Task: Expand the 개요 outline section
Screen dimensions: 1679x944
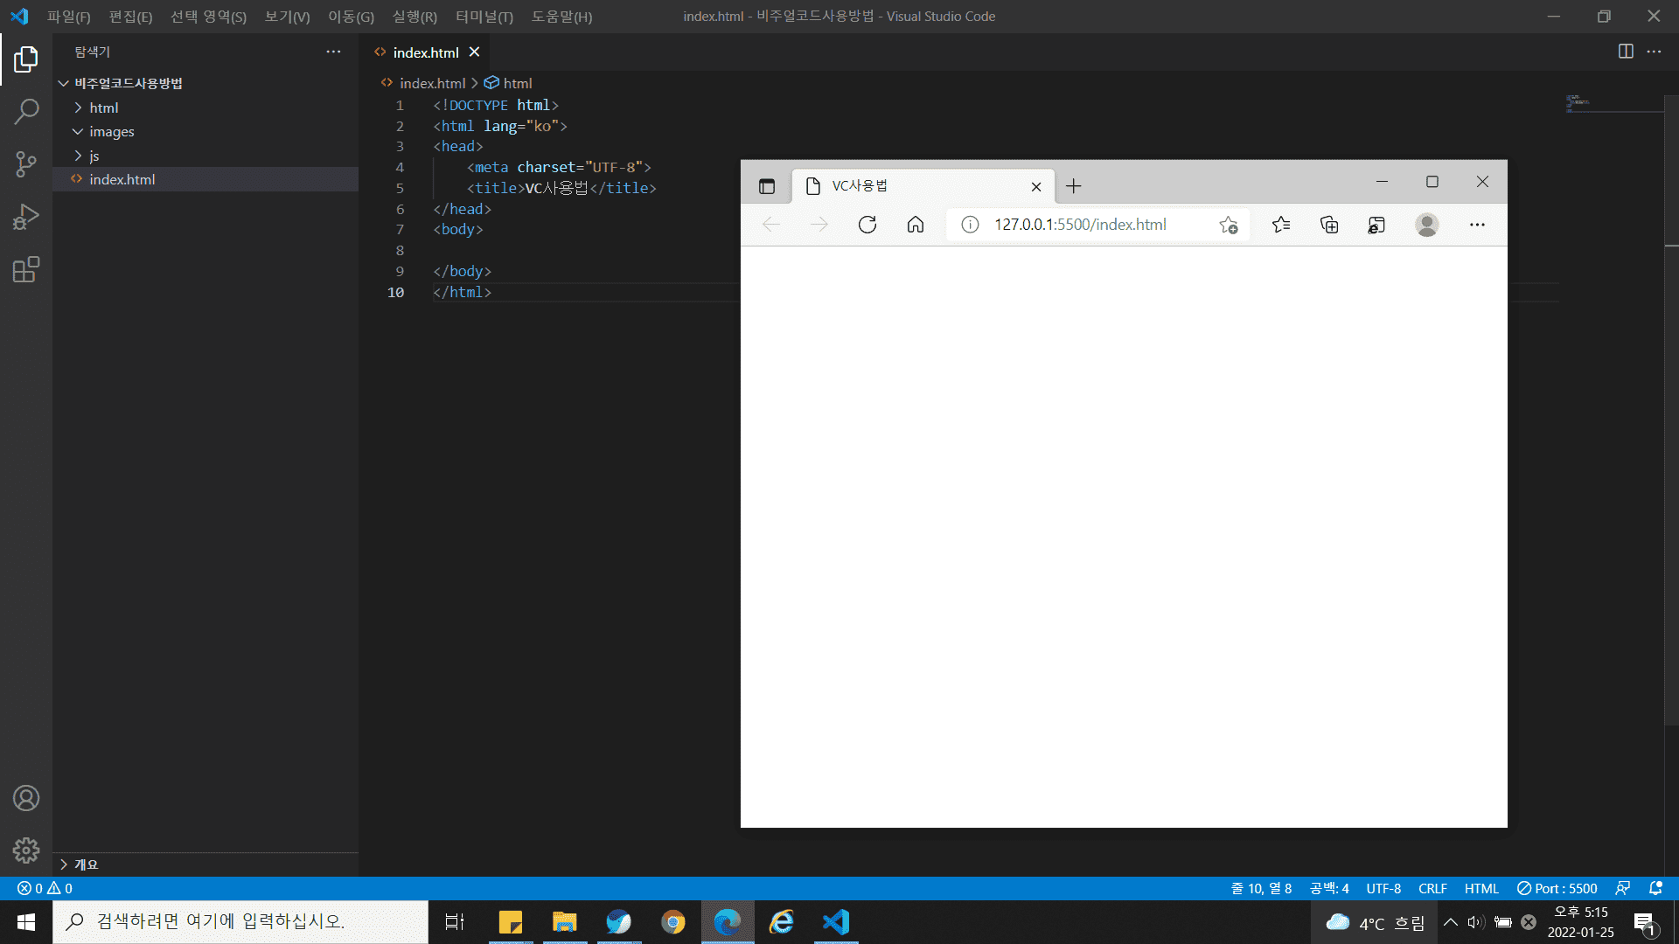Action: 86,864
